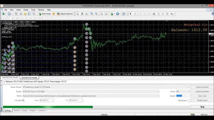Viewport: 214px width, 120px height.
Task: Select the Crosshair tool
Action: pos(135,14)
